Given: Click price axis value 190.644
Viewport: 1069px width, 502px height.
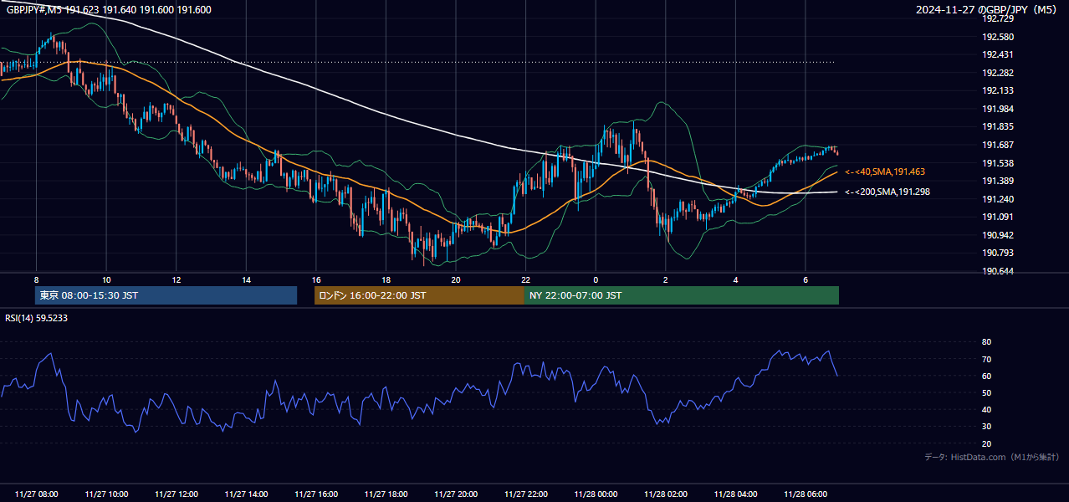Looking at the screenshot, I should [x=998, y=271].
